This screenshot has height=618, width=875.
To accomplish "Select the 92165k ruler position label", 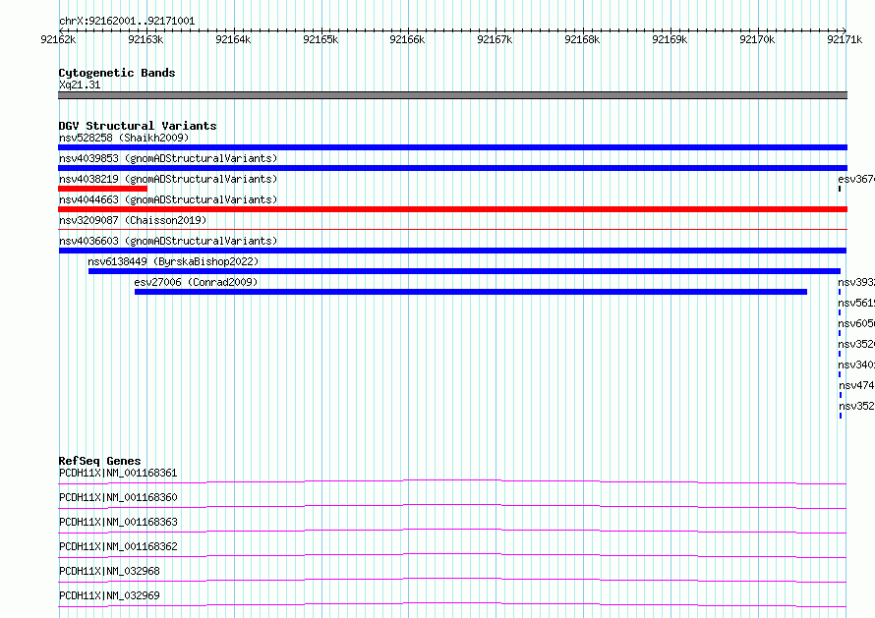I will point(321,39).
